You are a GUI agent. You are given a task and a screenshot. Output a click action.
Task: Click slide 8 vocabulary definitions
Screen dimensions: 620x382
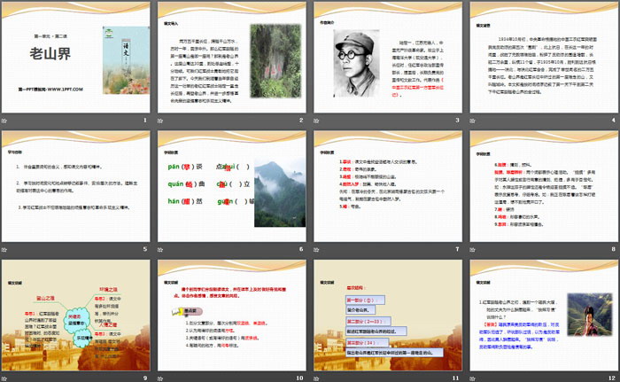coord(543,186)
